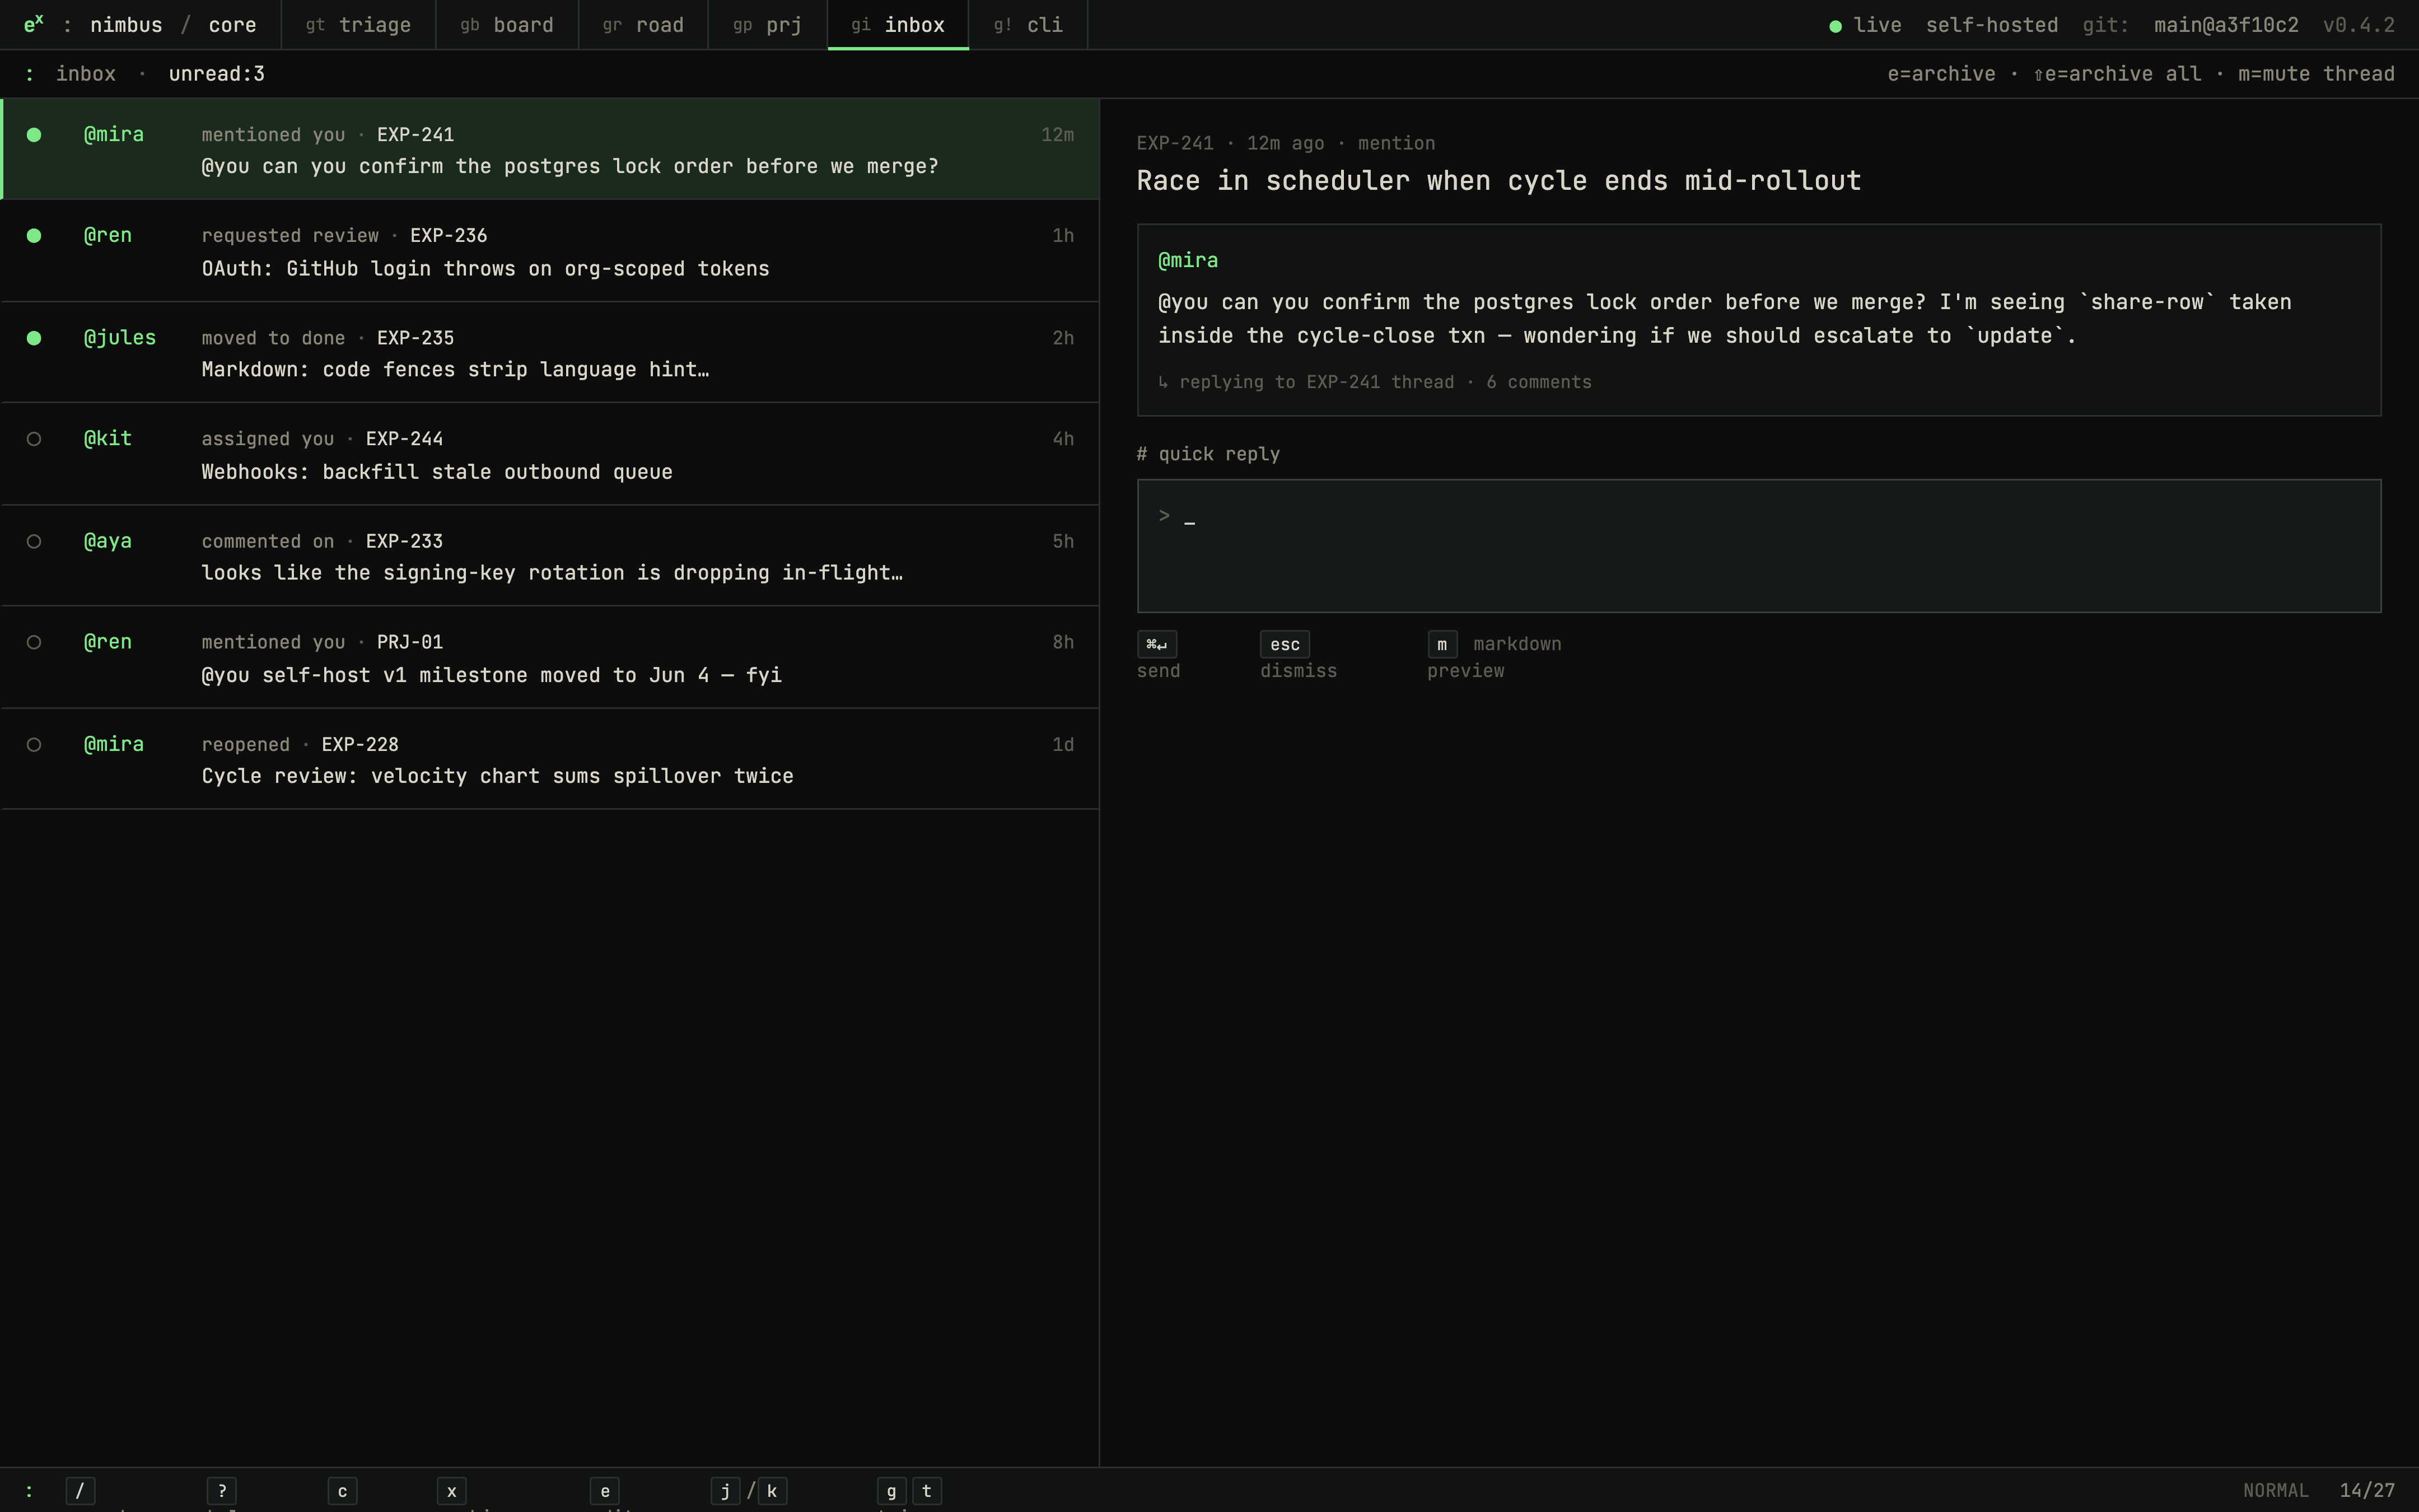This screenshot has height=1512, width=2419.
Task: Click the unread dot on the @mira EXP-241 row
Action: tap(34, 135)
